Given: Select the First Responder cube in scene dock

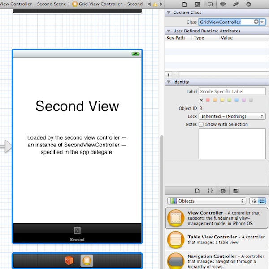Looking at the screenshot, I should (x=69, y=260).
